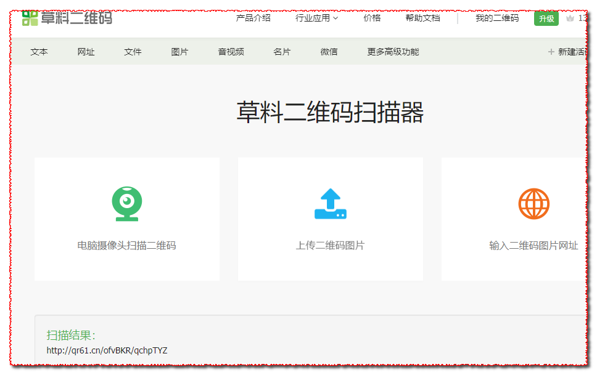Image resolution: width=597 pixels, height=375 pixels.
Task: Open the 产品介绍 menu item
Action: point(253,18)
